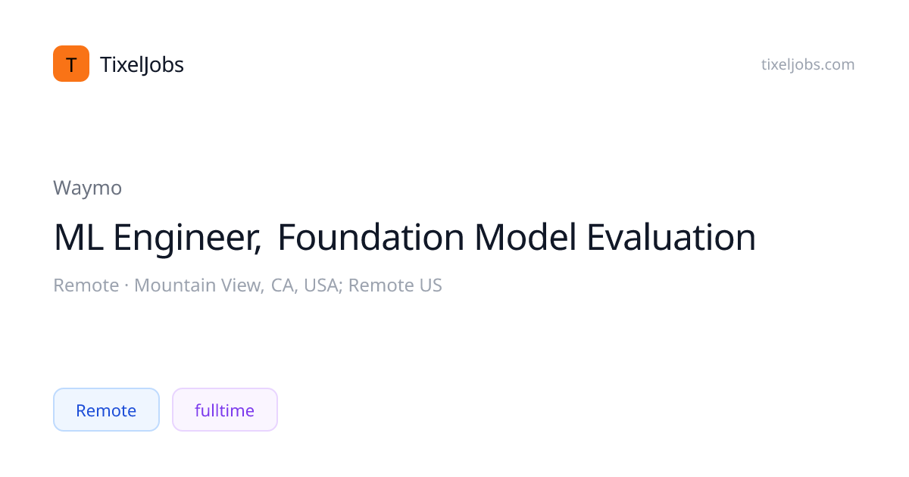Open the TixelJobs brand name
Image resolution: width=909 pixels, height=477 pixels.
[x=142, y=65]
